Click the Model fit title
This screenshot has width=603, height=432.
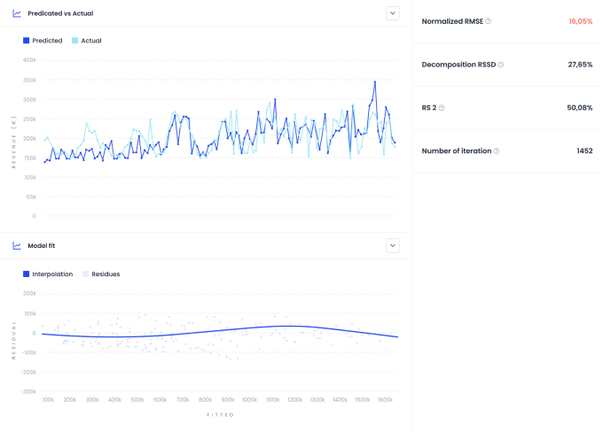pyautogui.click(x=42, y=246)
